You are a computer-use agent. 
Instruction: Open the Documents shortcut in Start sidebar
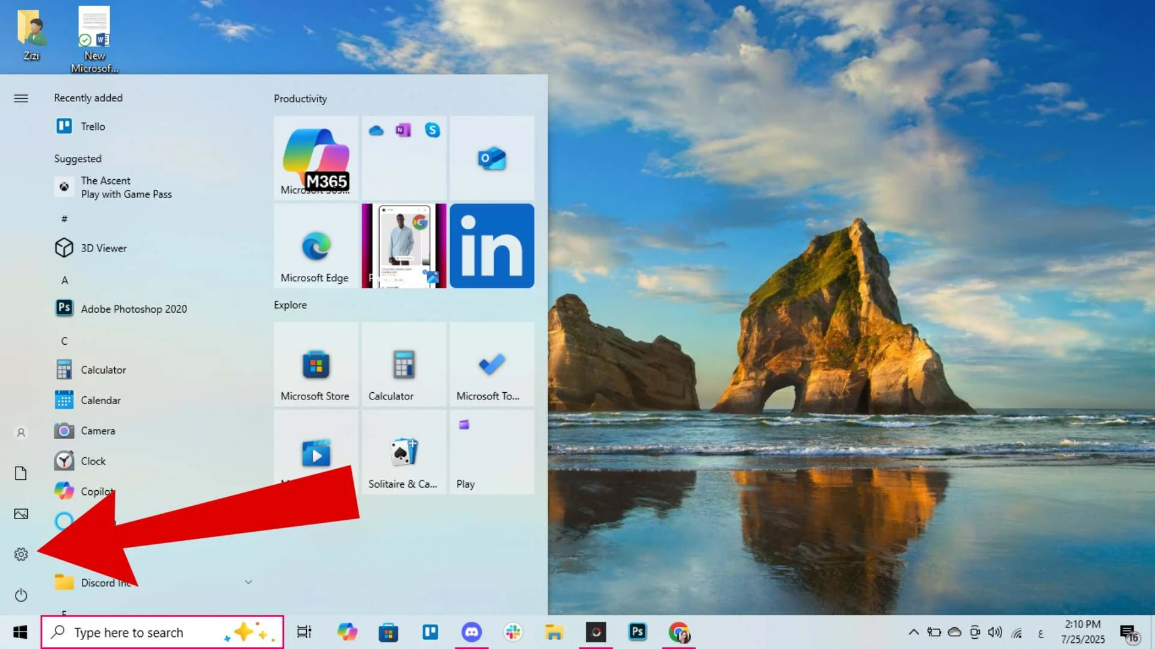pos(21,473)
